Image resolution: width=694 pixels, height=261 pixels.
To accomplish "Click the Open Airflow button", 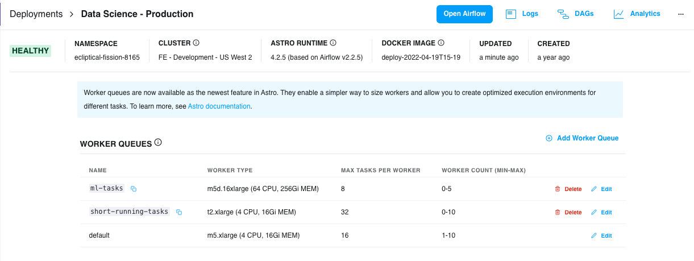I will pos(464,14).
